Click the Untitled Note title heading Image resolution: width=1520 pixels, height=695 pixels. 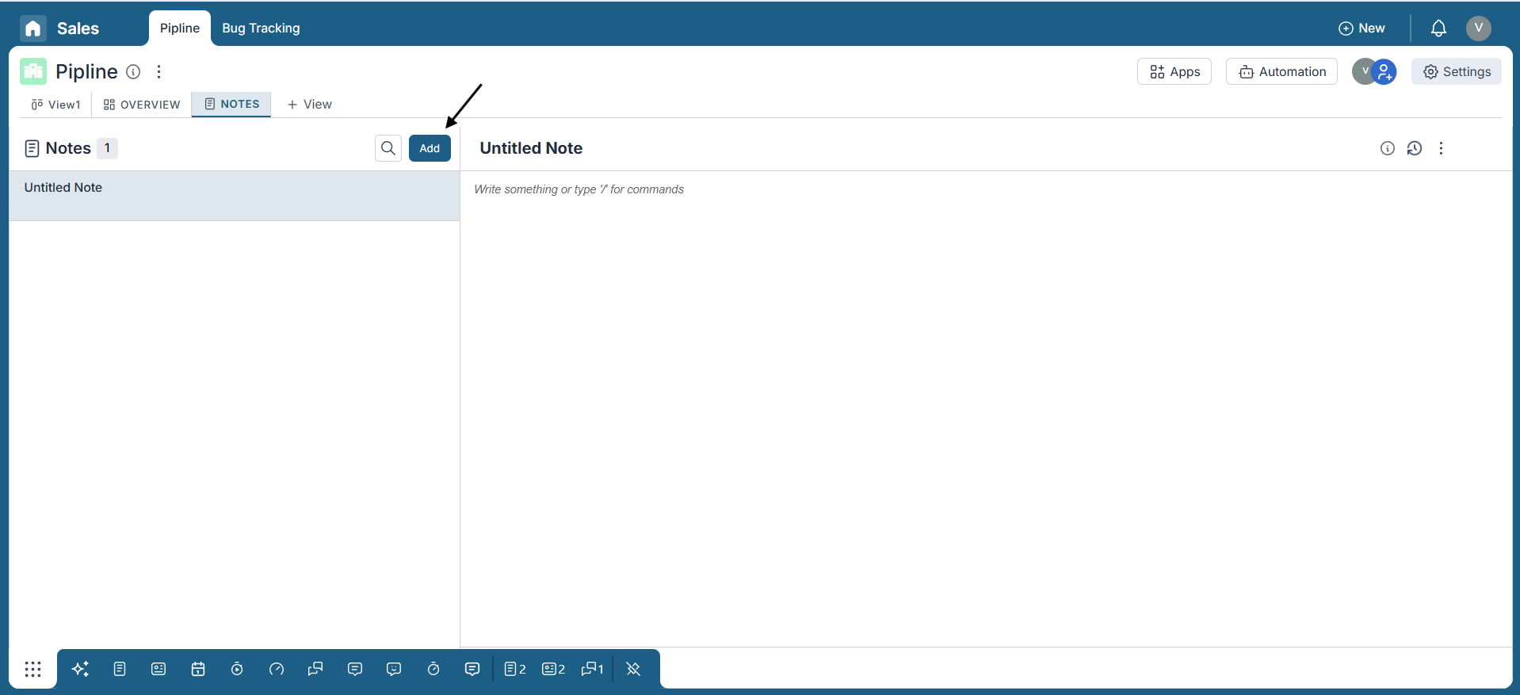tap(531, 148)
